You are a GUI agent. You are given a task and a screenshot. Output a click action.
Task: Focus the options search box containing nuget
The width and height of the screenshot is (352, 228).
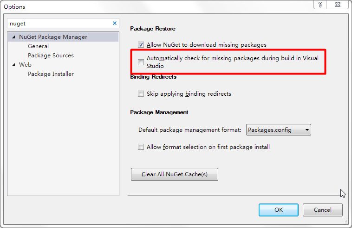click(x=59, y=23)
